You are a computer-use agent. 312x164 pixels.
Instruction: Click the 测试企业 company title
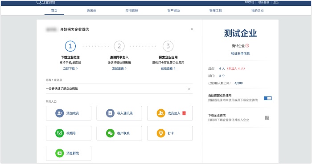240,33
